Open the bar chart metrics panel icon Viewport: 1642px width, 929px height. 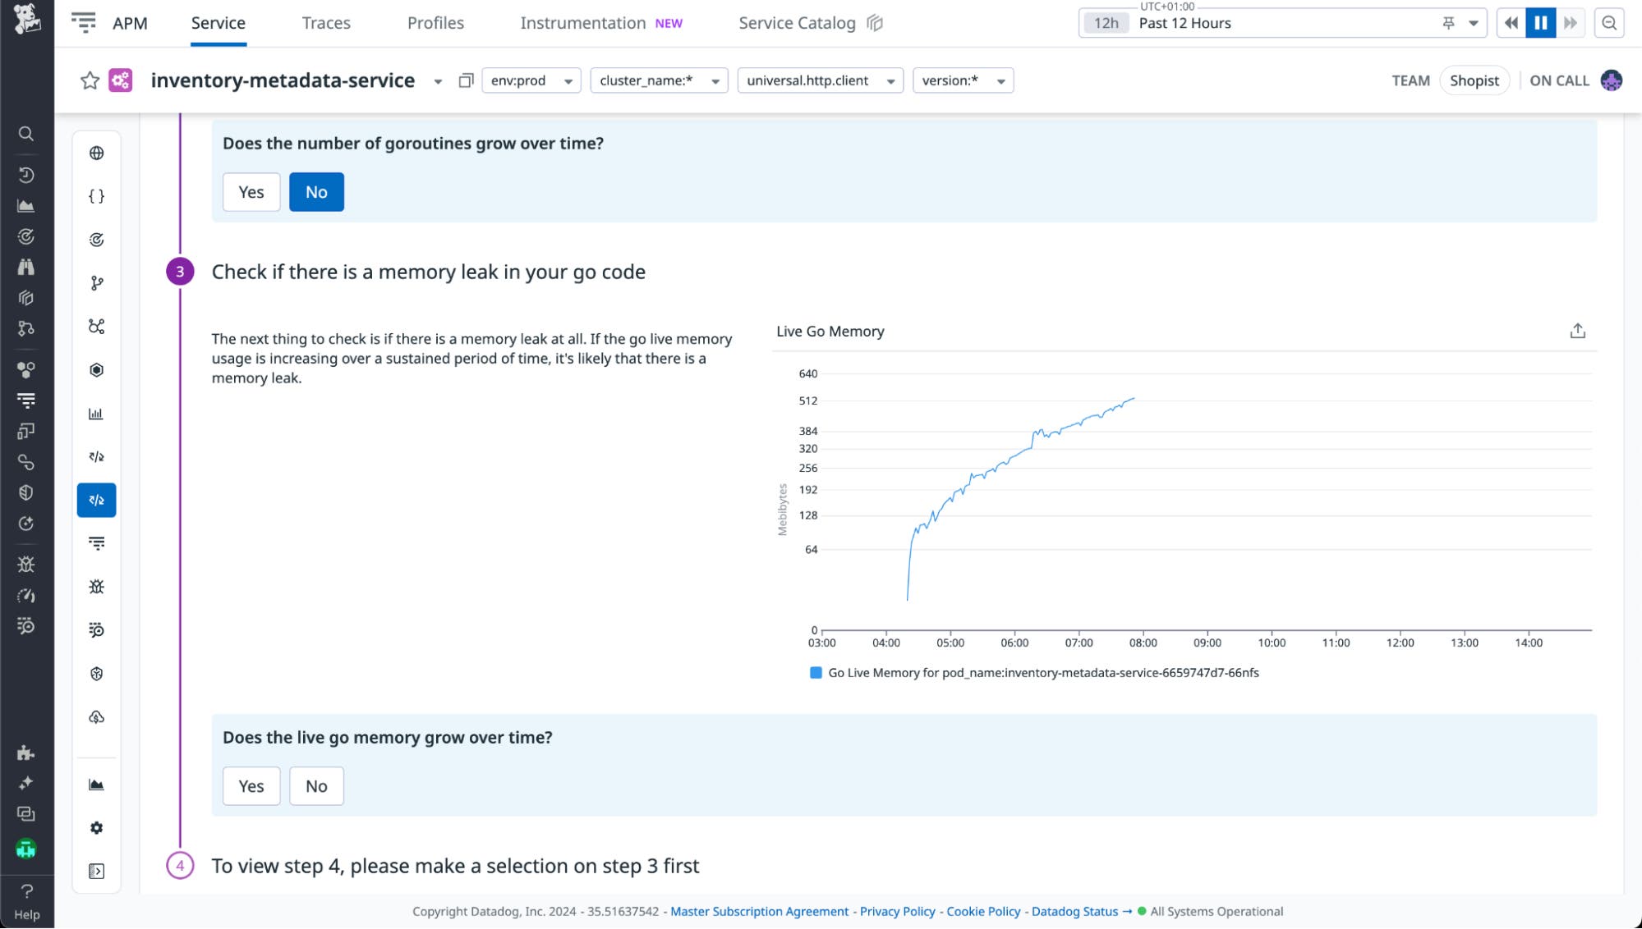[96, 414]
